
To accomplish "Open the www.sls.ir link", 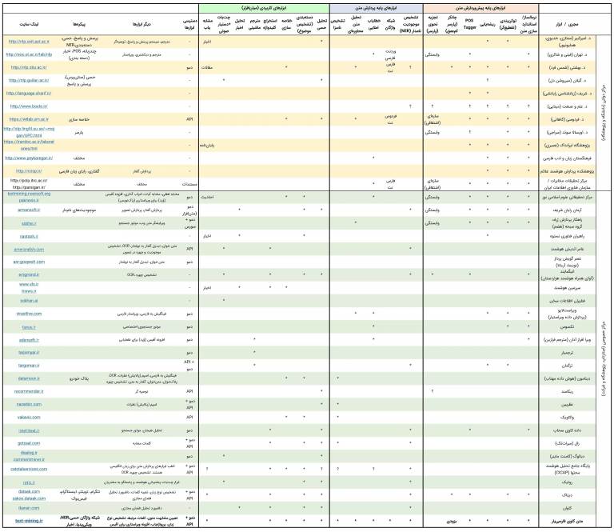I will 29,285.
